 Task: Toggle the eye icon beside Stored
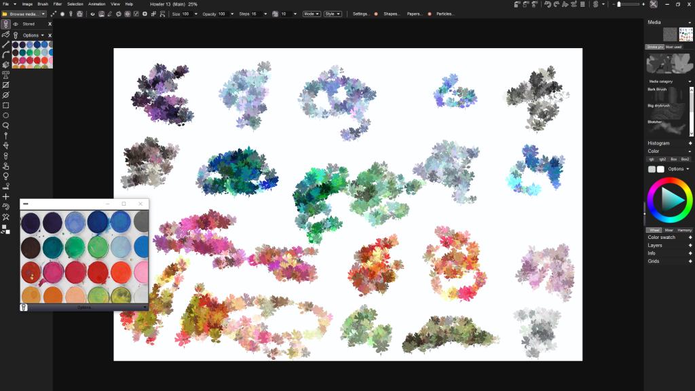tap(16, 24)
